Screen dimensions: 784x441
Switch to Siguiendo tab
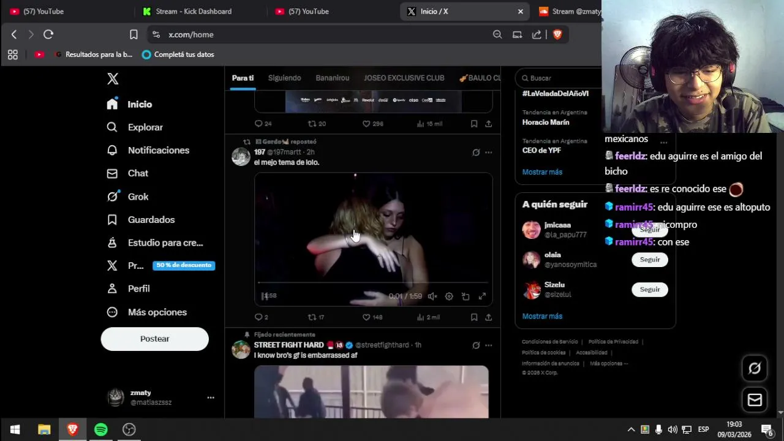285,78
